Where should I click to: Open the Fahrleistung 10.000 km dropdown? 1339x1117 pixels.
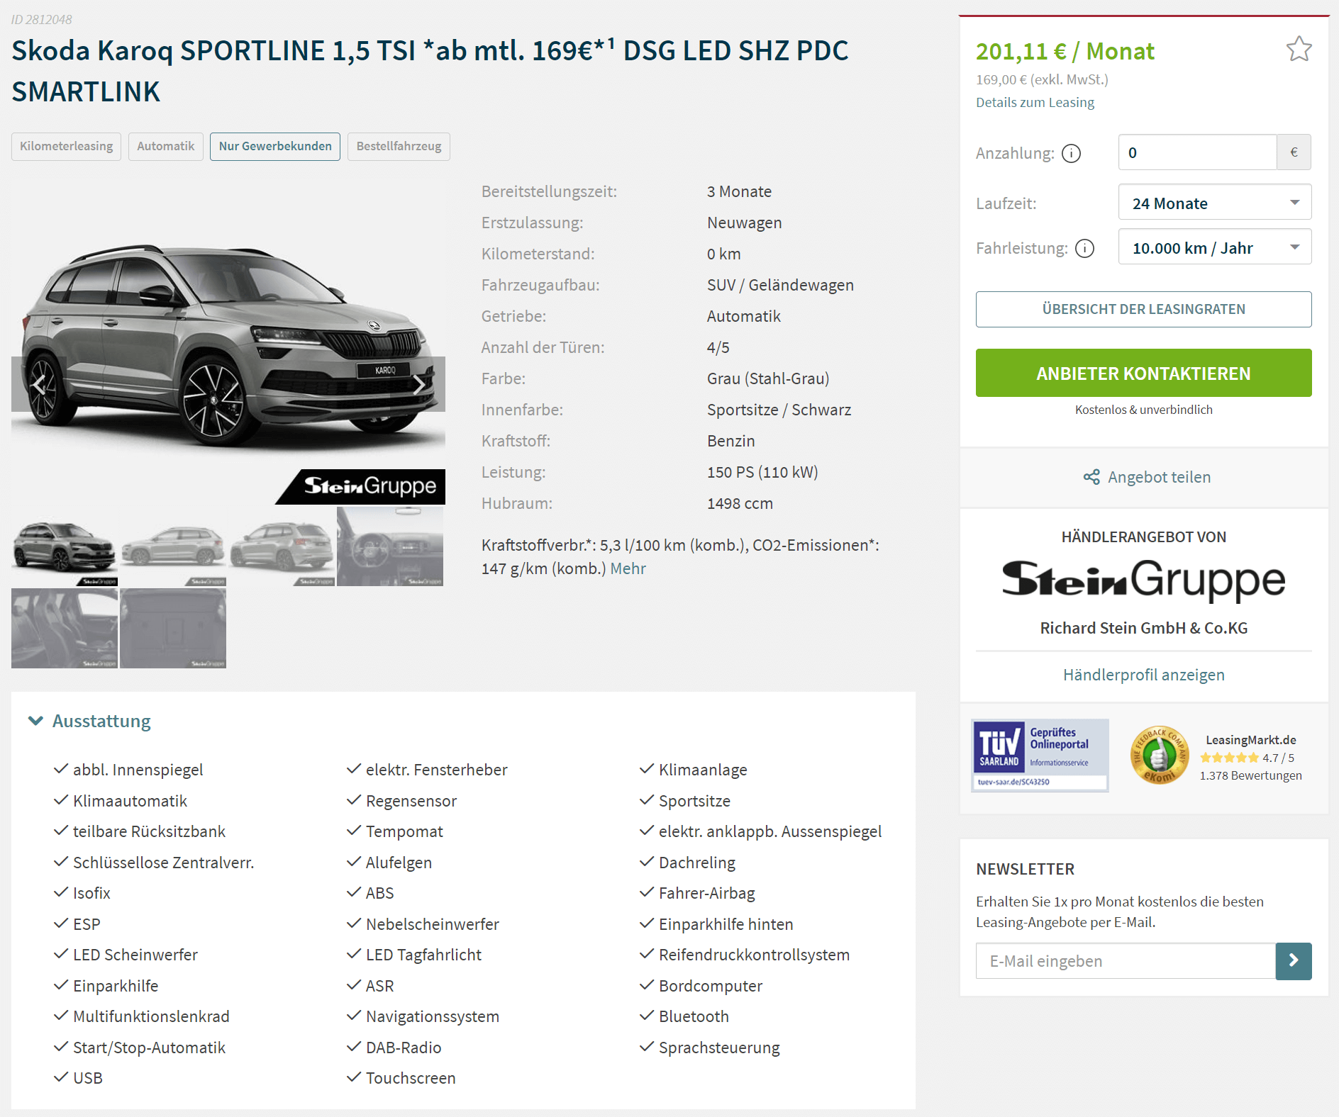click(x=1214, y=247)
